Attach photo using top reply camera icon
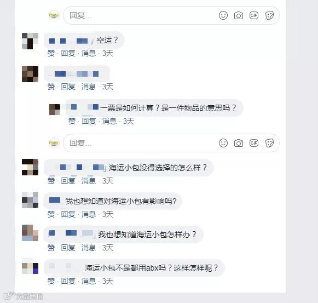This screenshot has width=318, height=303. click(x=239, y=15)
